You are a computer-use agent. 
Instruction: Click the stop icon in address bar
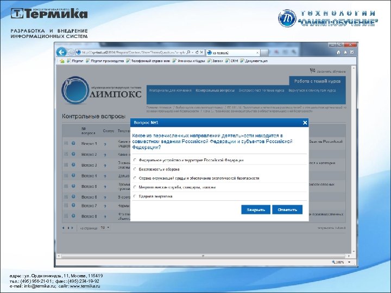[201, 52]
